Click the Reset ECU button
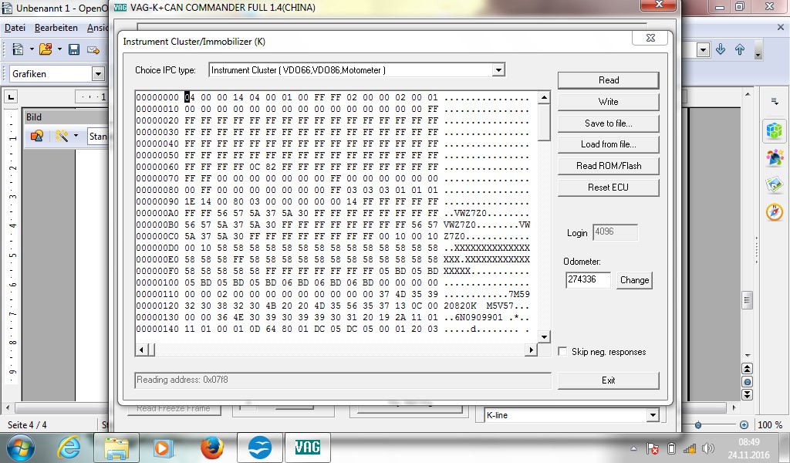Screen dimensions: 790x463 pos(608,188)
